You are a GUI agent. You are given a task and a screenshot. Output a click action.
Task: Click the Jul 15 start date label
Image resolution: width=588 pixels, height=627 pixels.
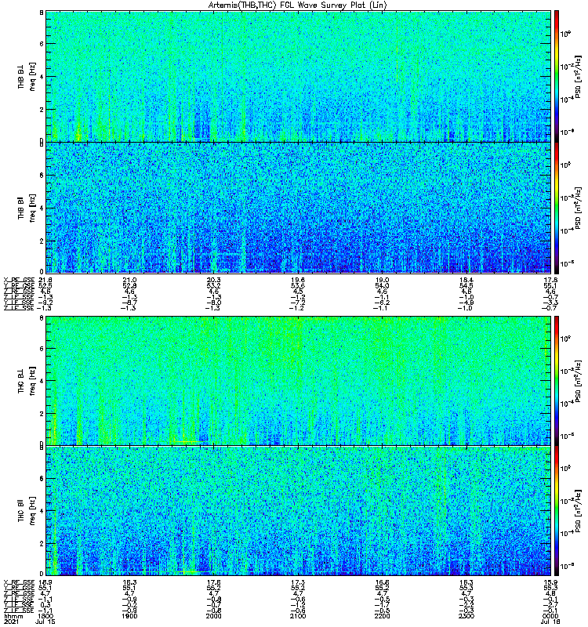pyautogui.click(x=45, y=622)
